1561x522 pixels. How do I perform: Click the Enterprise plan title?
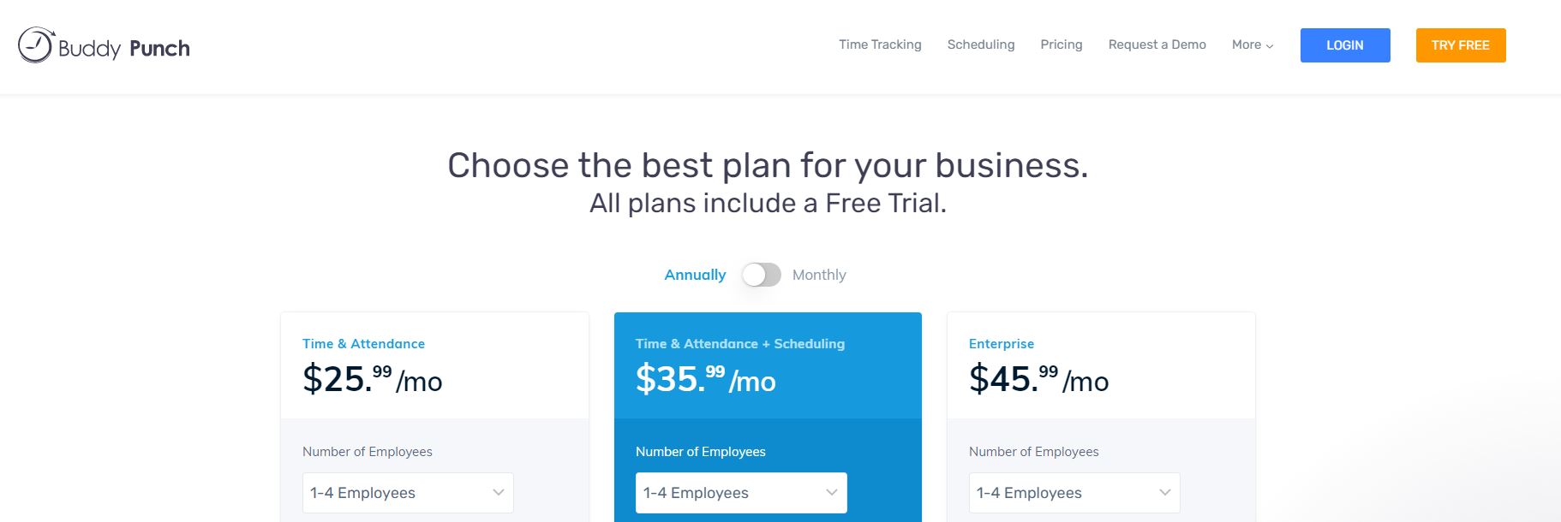coord(1002,343)
